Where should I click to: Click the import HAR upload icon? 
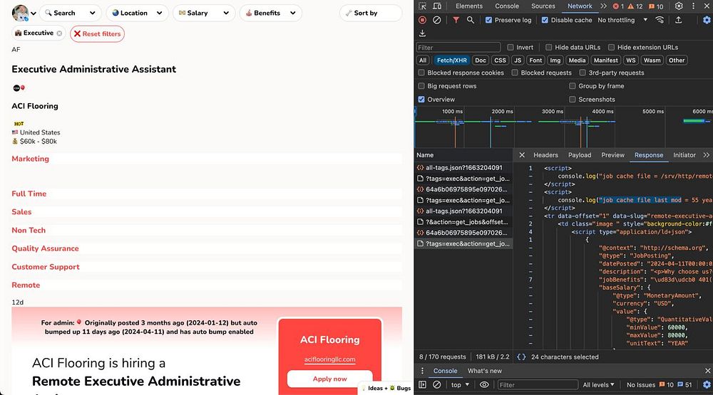coord(679,20)
